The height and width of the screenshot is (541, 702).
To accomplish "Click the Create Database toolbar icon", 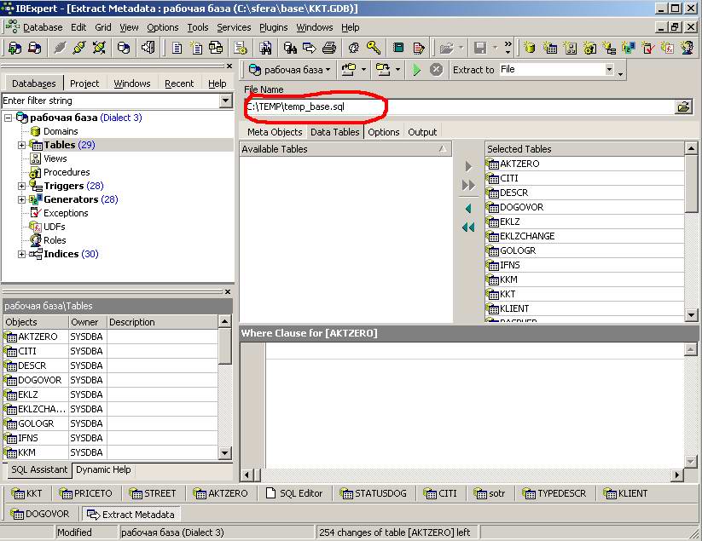I will (124, 48).
